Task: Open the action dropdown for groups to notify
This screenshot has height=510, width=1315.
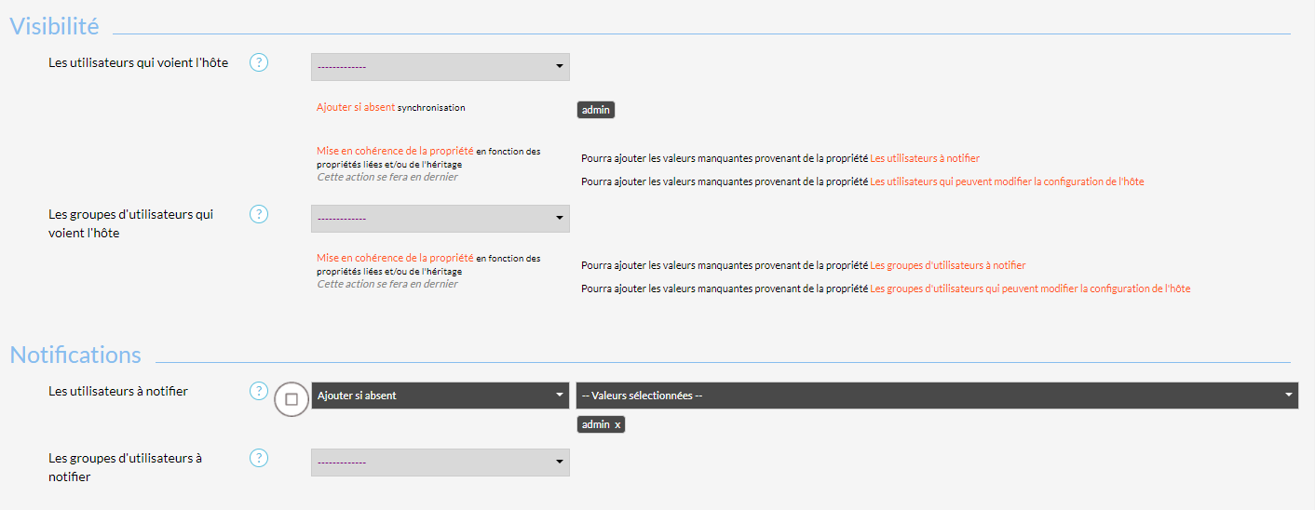Action: (440, 463)
